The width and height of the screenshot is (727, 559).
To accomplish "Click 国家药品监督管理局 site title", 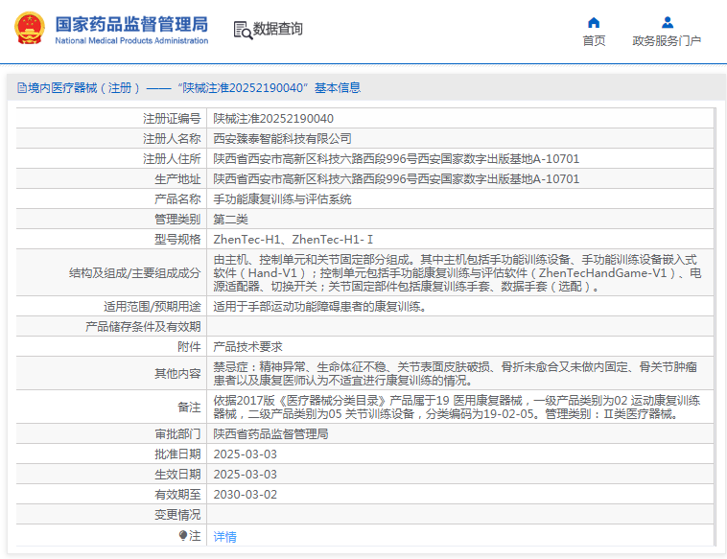I will [131, 24].
